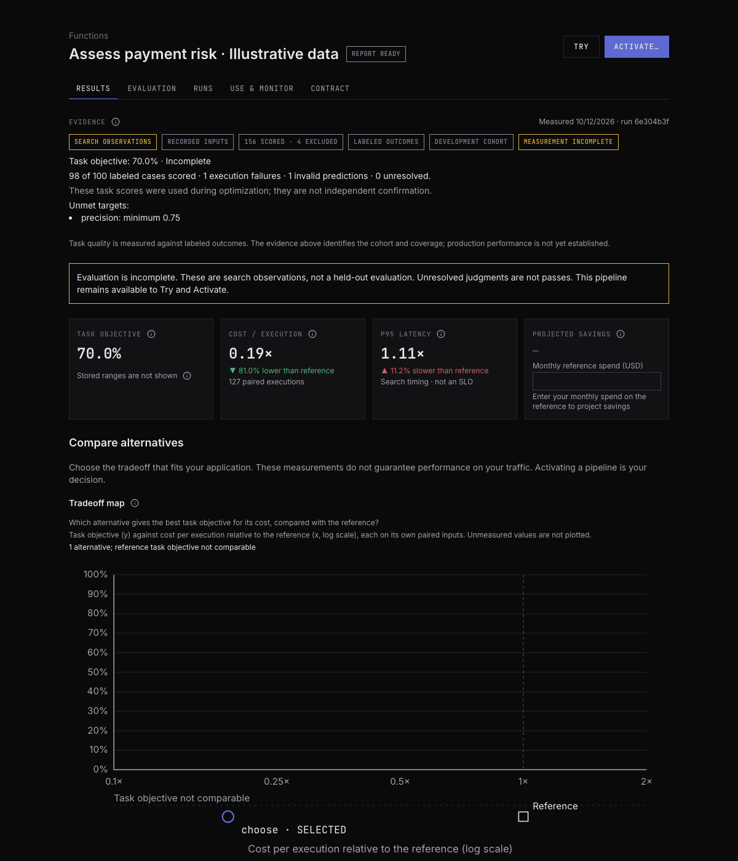Screen dimensions: 738x861
Task: Click the 1.11× latency value
Action: [x=402, y=354]
